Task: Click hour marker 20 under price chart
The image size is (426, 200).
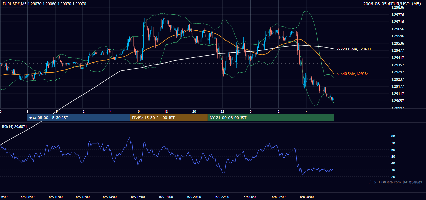Action: click(194, 112)
